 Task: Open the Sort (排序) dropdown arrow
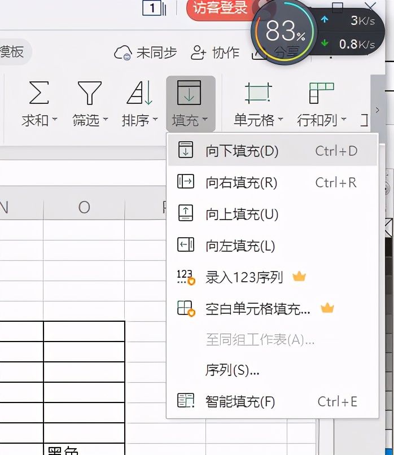(x=155, y=119)
